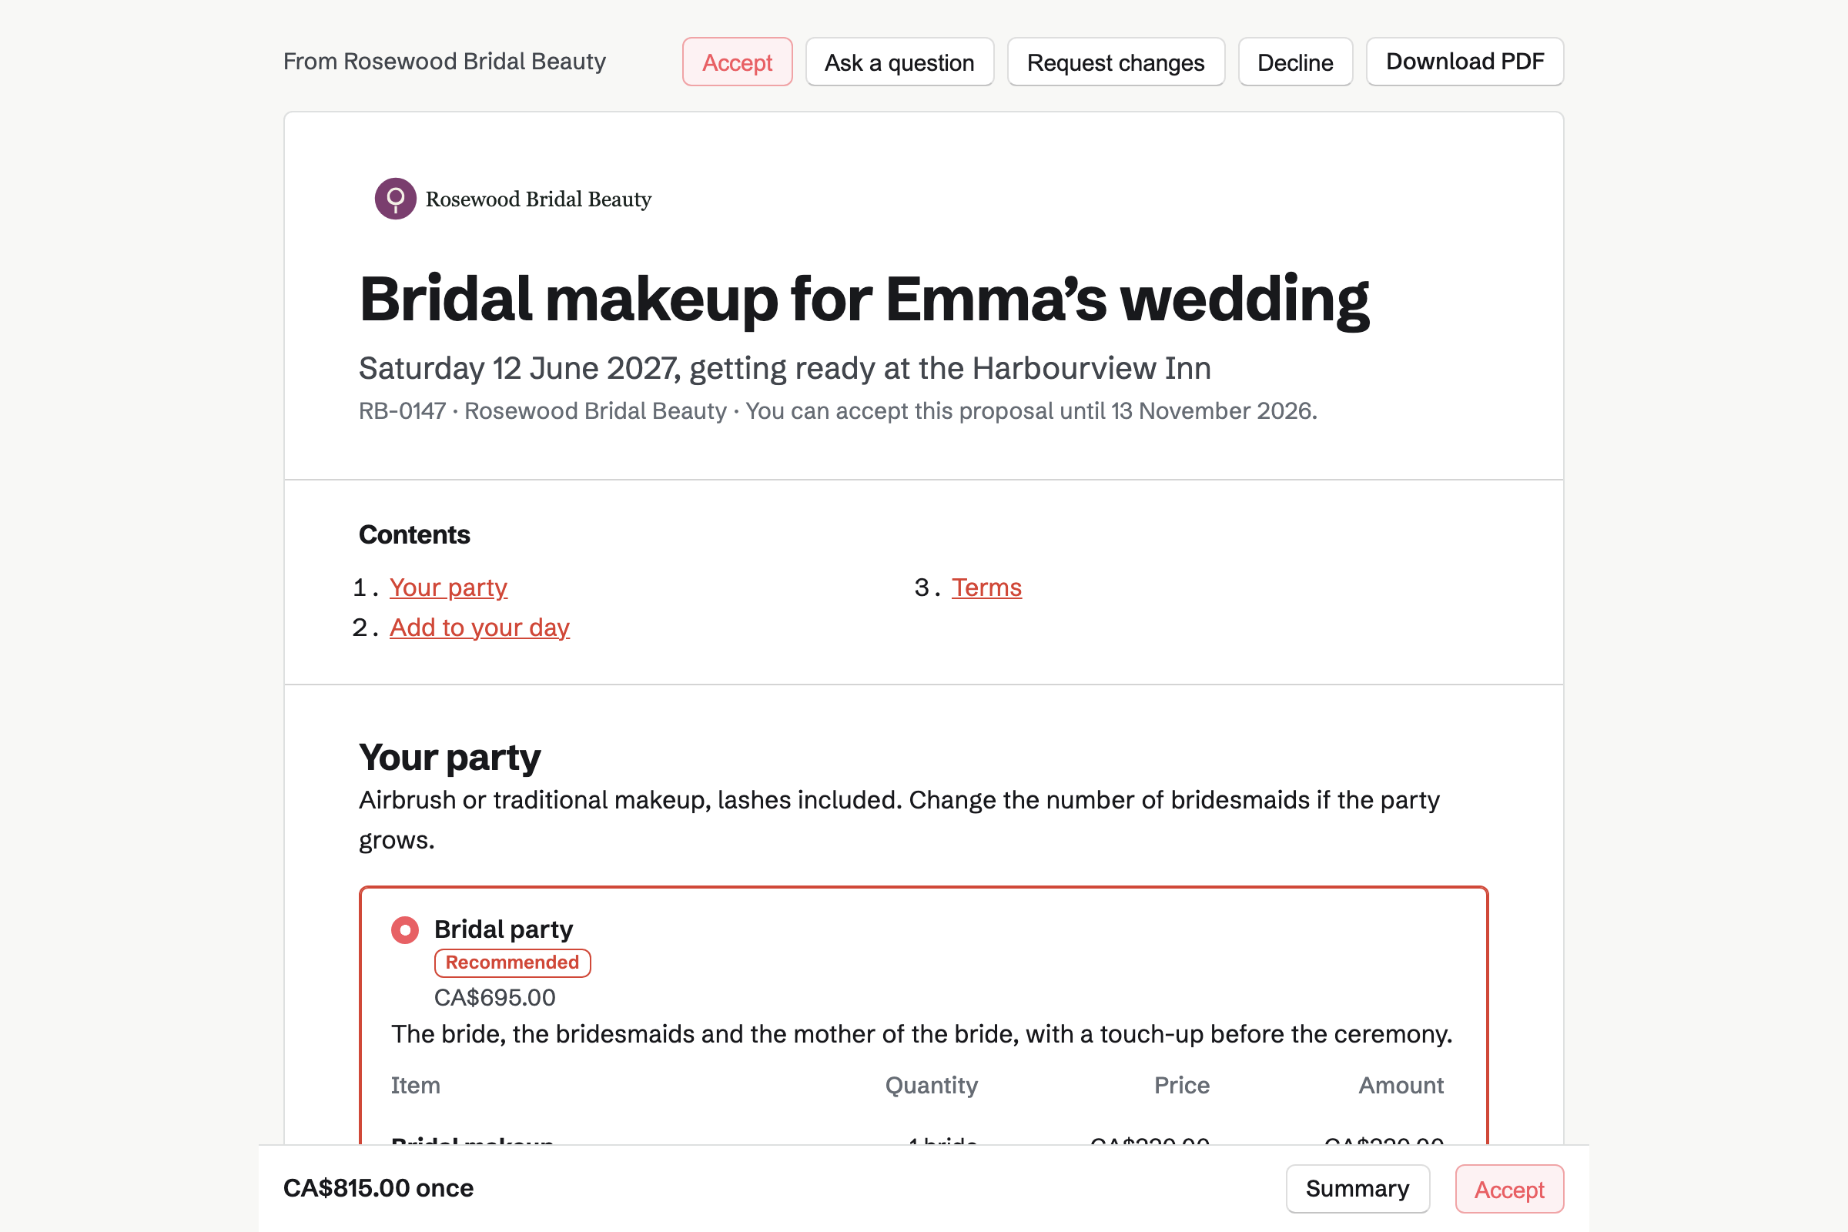The image size is (1848, 1232).
Task: Click the "Your party" section heading
Action: coord(450,758)
